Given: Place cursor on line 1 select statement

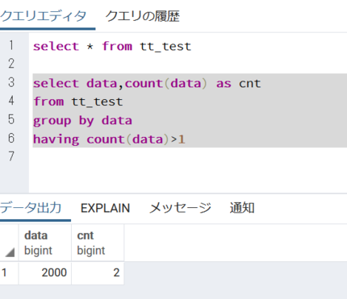Looking at the screenshot, I should click(x=112, y=46).
